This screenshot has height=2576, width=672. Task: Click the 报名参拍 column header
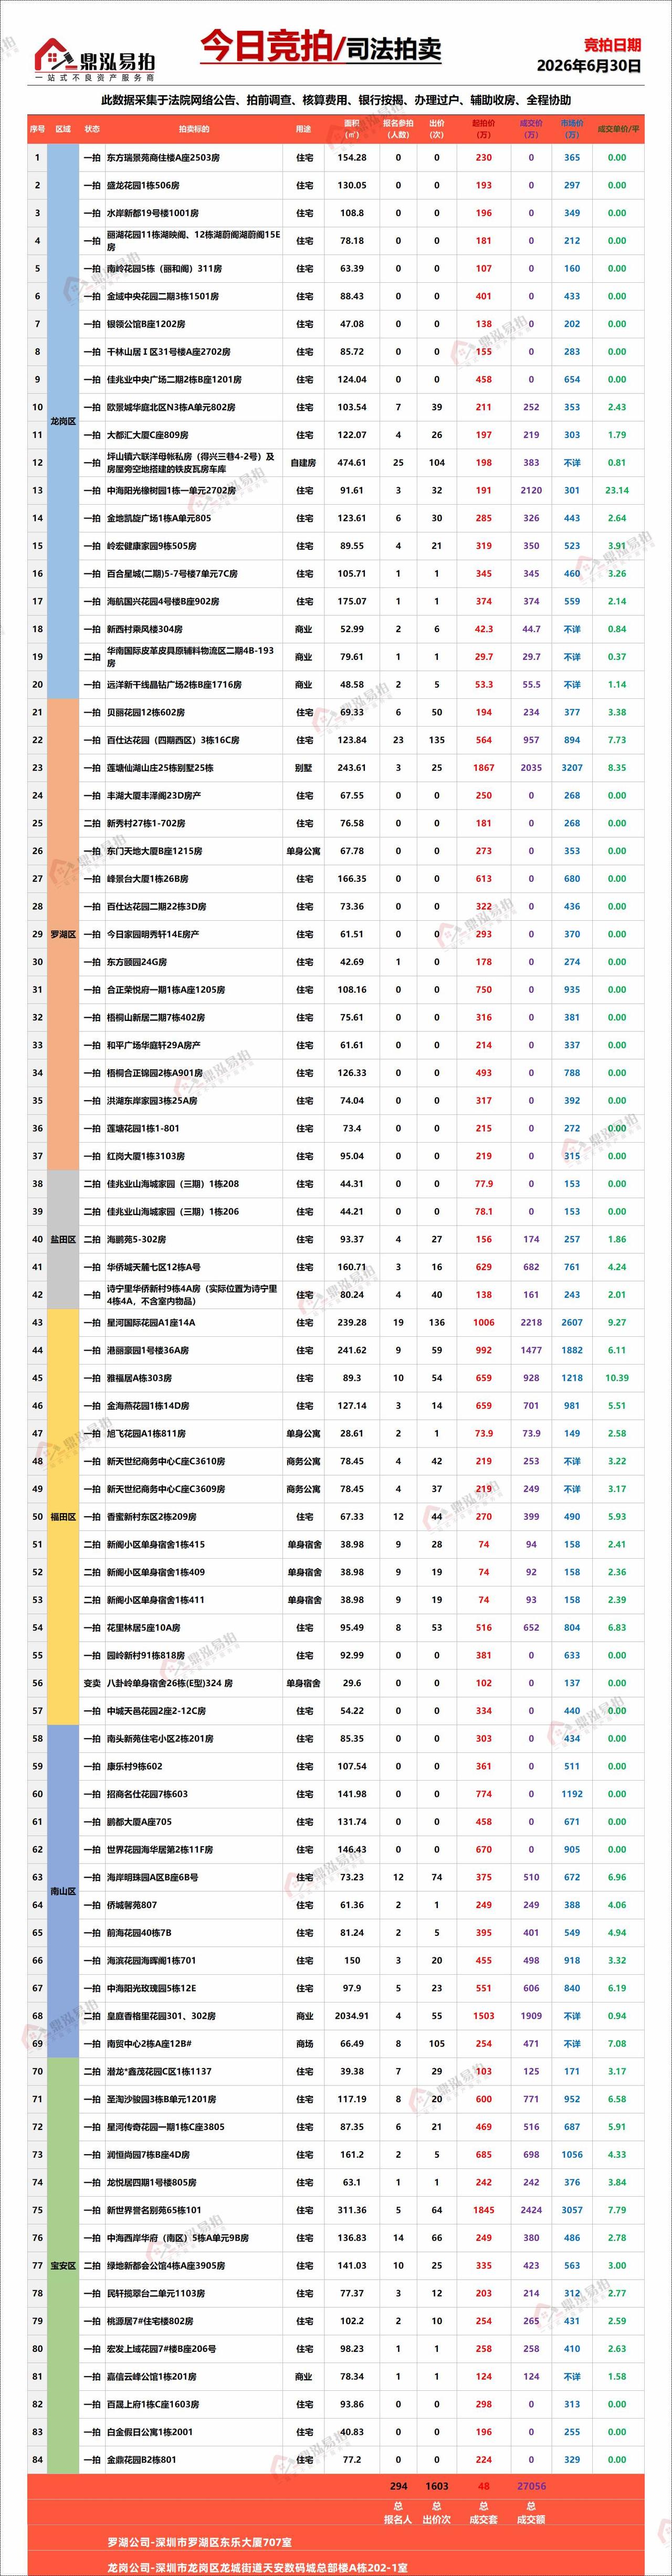click(398, 129)
